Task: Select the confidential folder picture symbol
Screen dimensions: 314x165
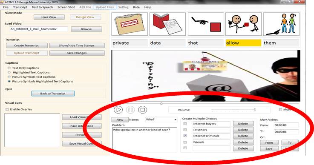Action: click(130, 24)
